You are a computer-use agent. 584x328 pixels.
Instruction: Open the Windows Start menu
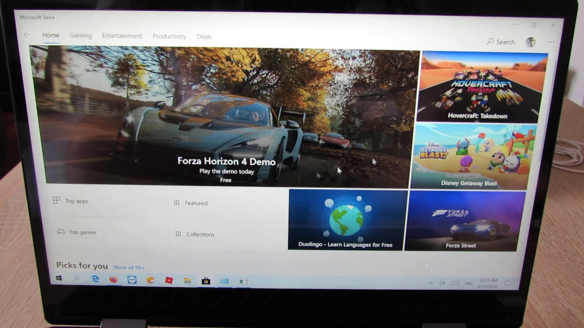point(59,278)
